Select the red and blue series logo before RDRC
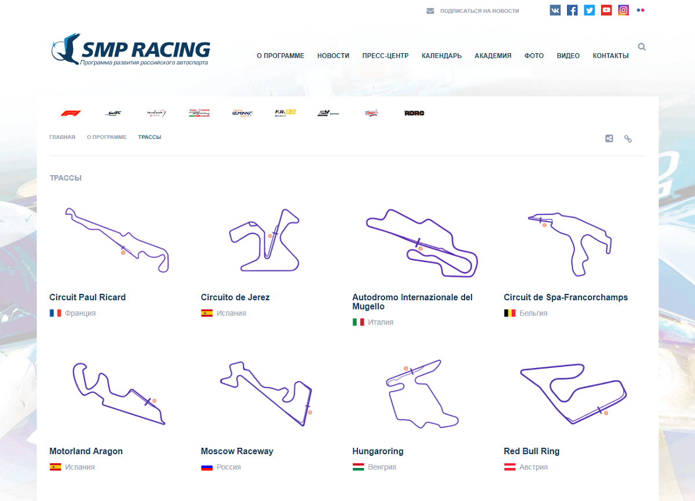 [371, 113]
